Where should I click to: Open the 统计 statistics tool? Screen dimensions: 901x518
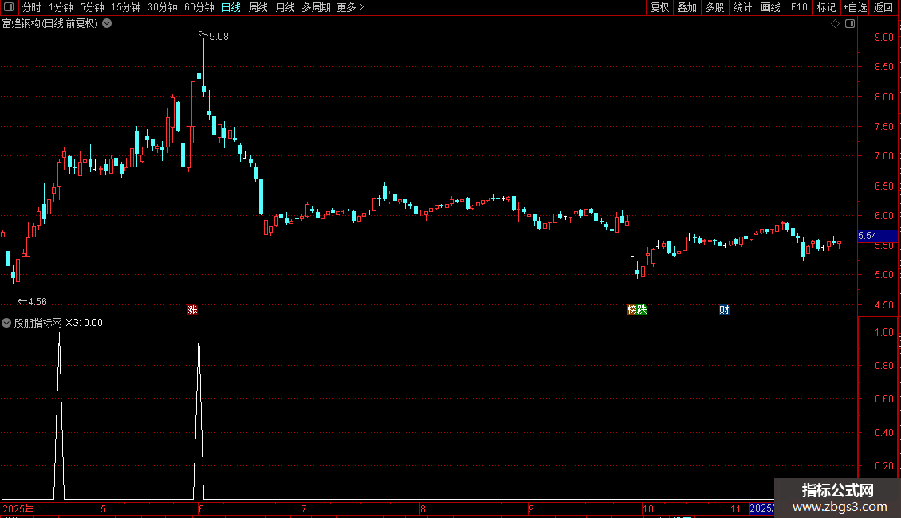pyautogui.click(x=742, y=7)
